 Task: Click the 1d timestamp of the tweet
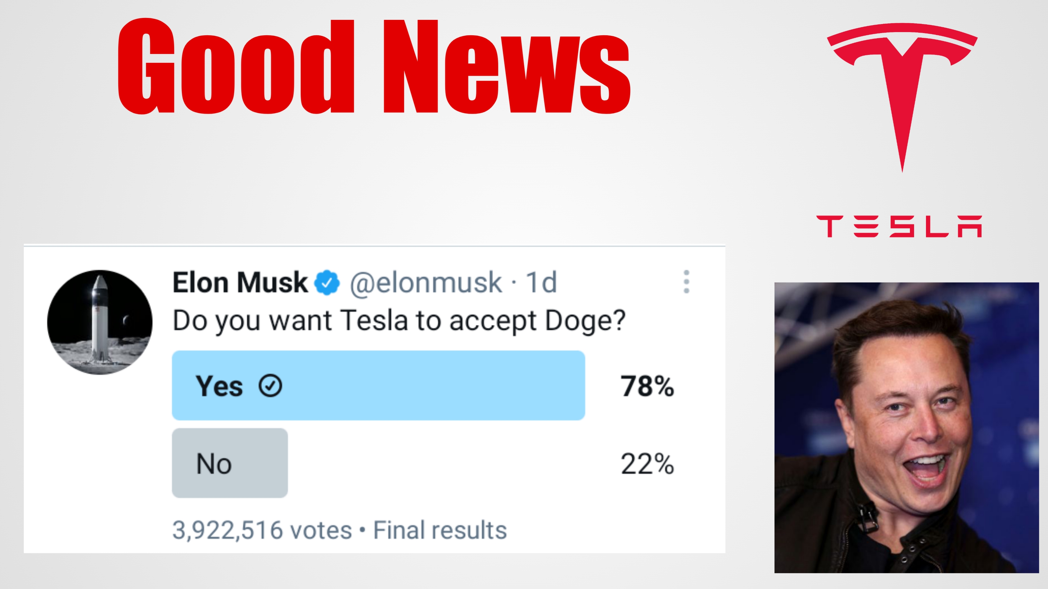pos(541,283)
